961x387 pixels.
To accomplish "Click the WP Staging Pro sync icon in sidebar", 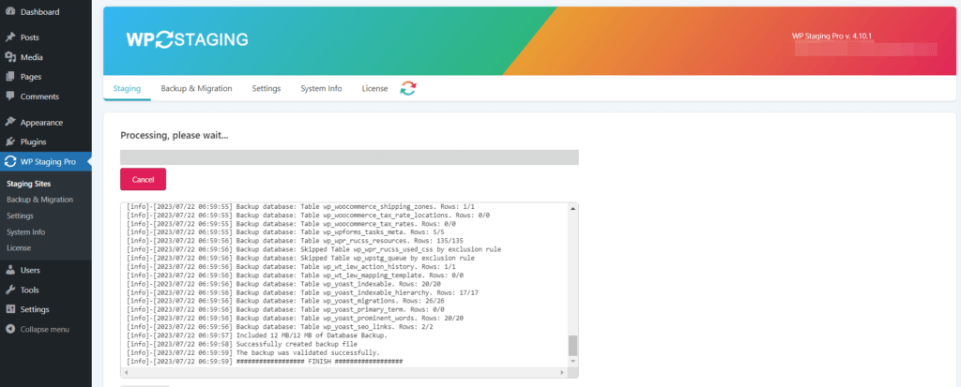I will 9,162.
